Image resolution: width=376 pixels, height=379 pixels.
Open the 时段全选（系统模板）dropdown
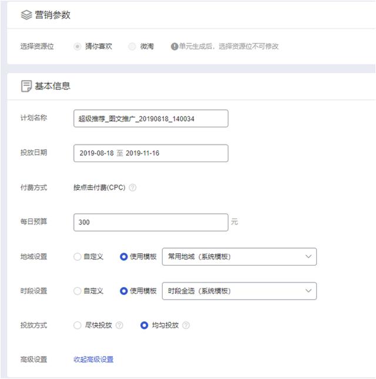[x=239, y=291]
